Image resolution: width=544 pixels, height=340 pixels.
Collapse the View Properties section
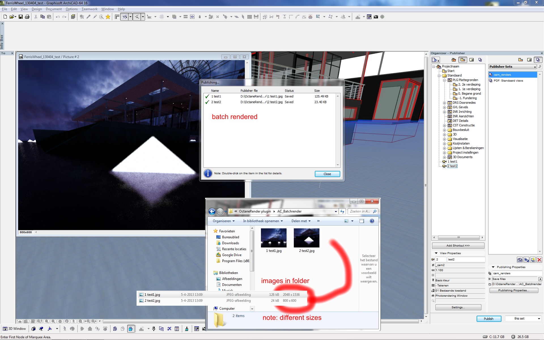pos(436,253)
